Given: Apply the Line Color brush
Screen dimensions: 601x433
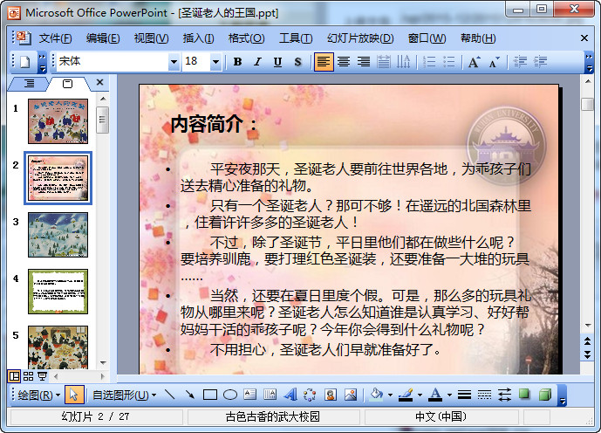Looking at the screenshot, I should click(406, 395).
